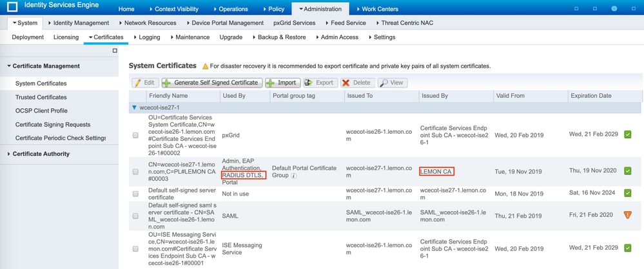Click green status icon for LEMON CA certificate
The width and height of the screenshot is (644, 269).
pyautogui.click(x=628, y=171)
